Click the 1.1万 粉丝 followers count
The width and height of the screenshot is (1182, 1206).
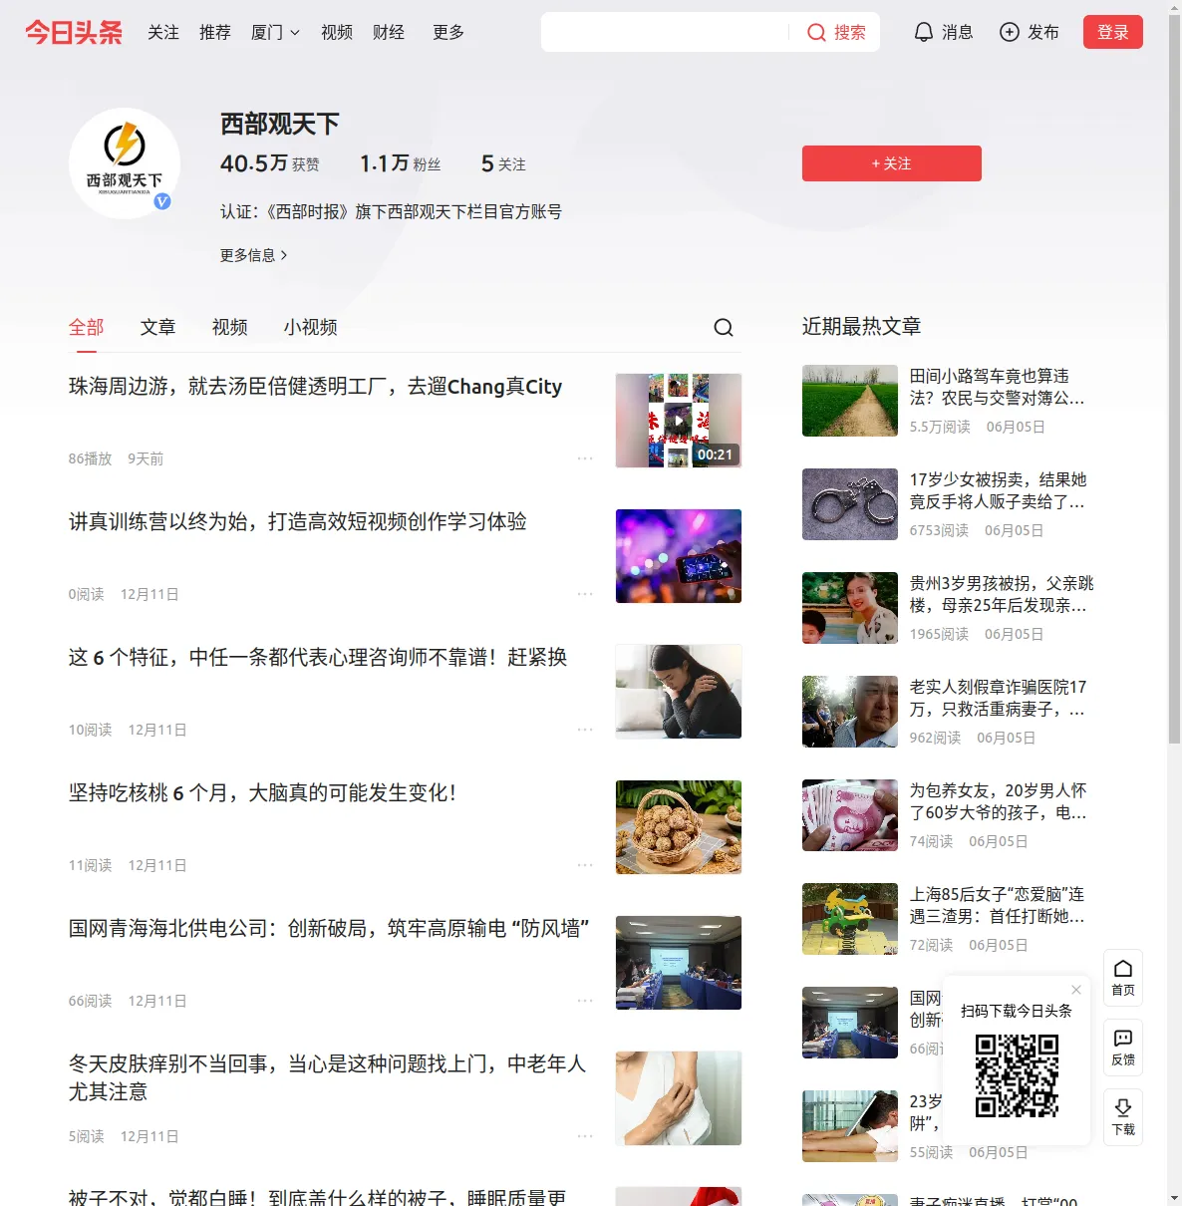coord(401,163)
